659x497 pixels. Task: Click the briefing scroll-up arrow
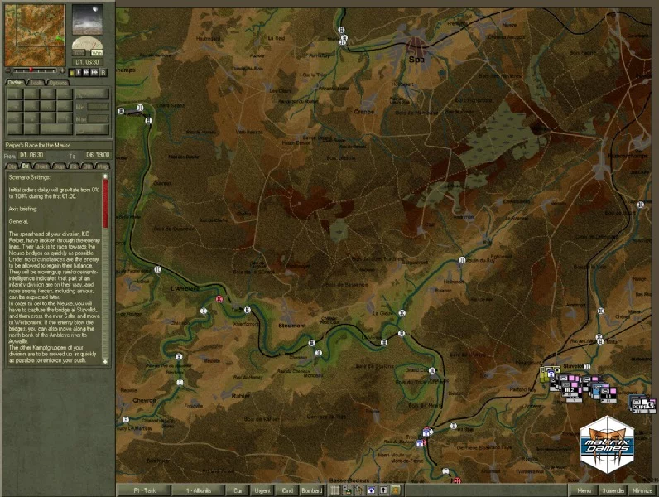tap(105, 176)
